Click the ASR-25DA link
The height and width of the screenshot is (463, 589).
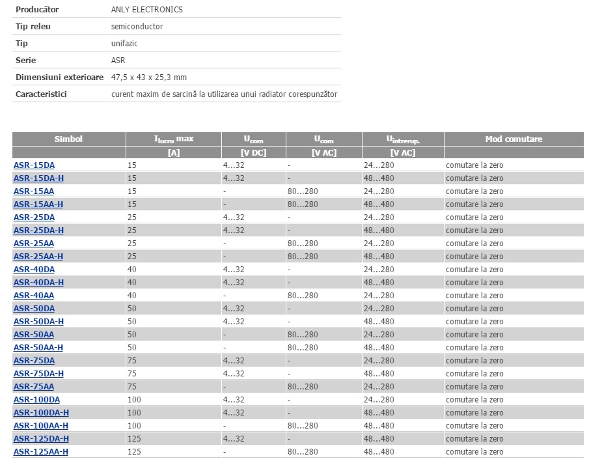coord(34,217)
